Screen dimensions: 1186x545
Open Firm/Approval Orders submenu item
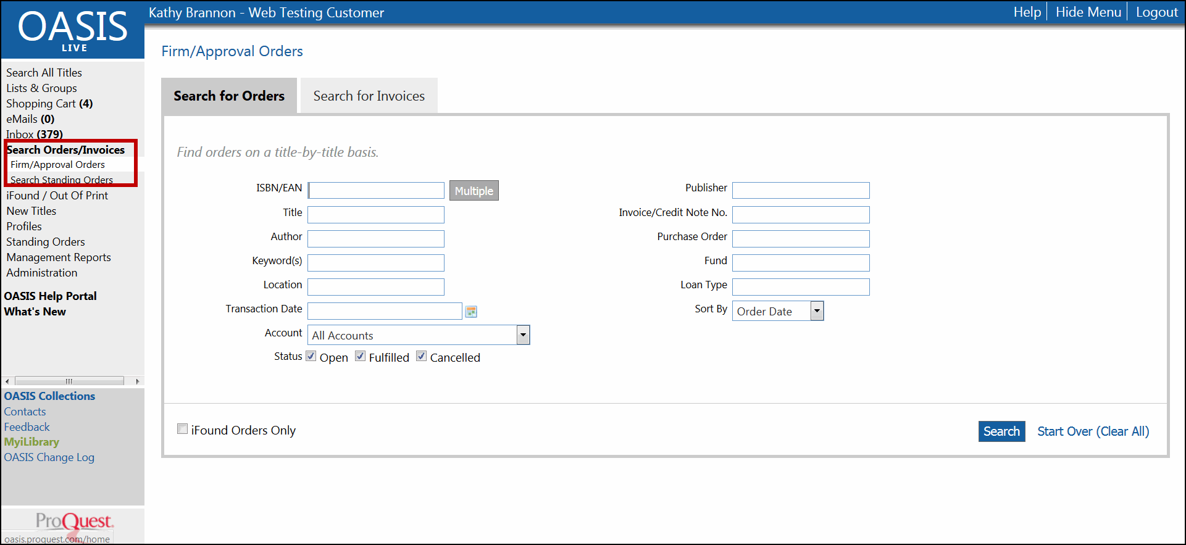[x=57, y=165]
